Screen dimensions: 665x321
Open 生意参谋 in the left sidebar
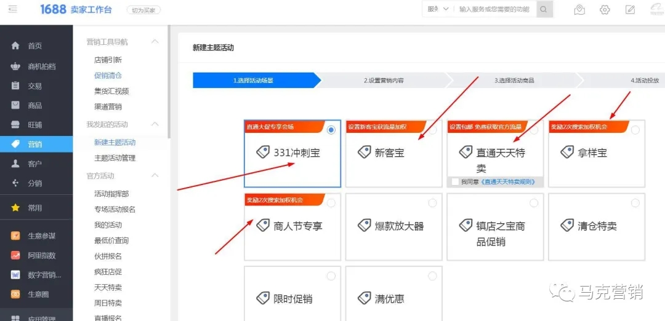tap(41, 236)
